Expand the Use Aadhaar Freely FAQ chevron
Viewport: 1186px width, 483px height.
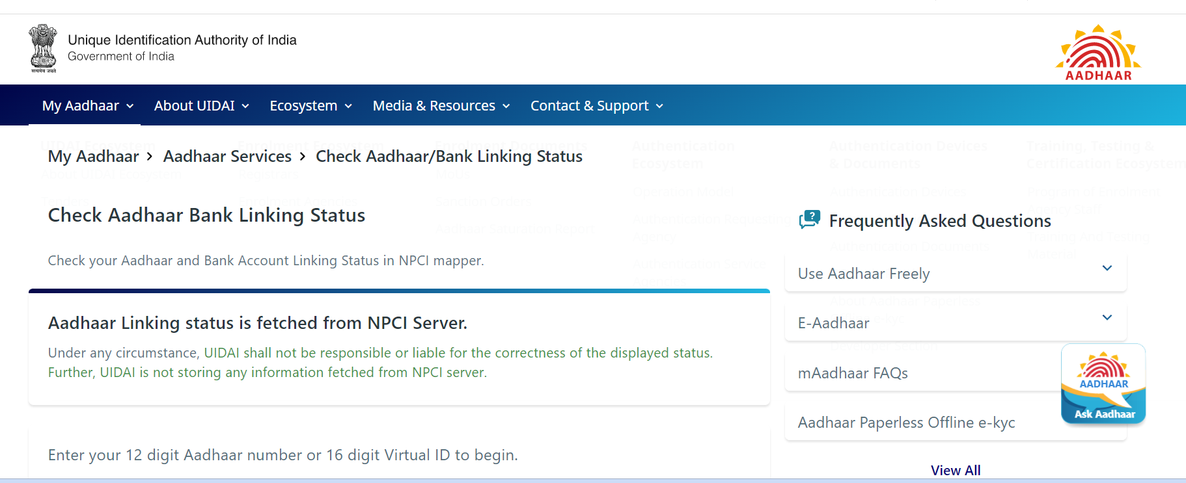pyautogui.click(x=1107, y=268)
